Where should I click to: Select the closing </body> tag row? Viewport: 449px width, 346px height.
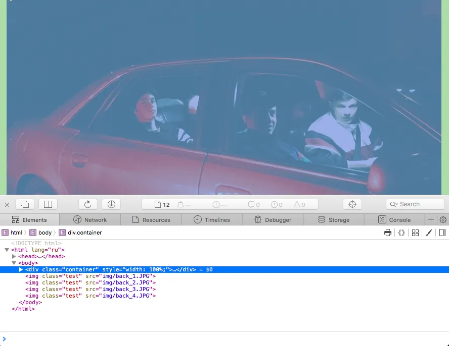[224, 303]
